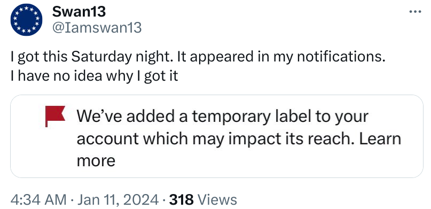431x209 pixels.
Task: Click the red flag icon in notification
Action: pyautogui.click(x=55, y=116)
